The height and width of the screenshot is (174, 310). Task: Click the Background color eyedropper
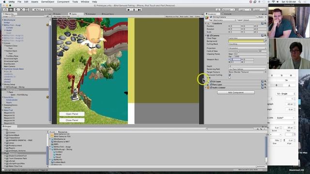[x=265, y=41]
